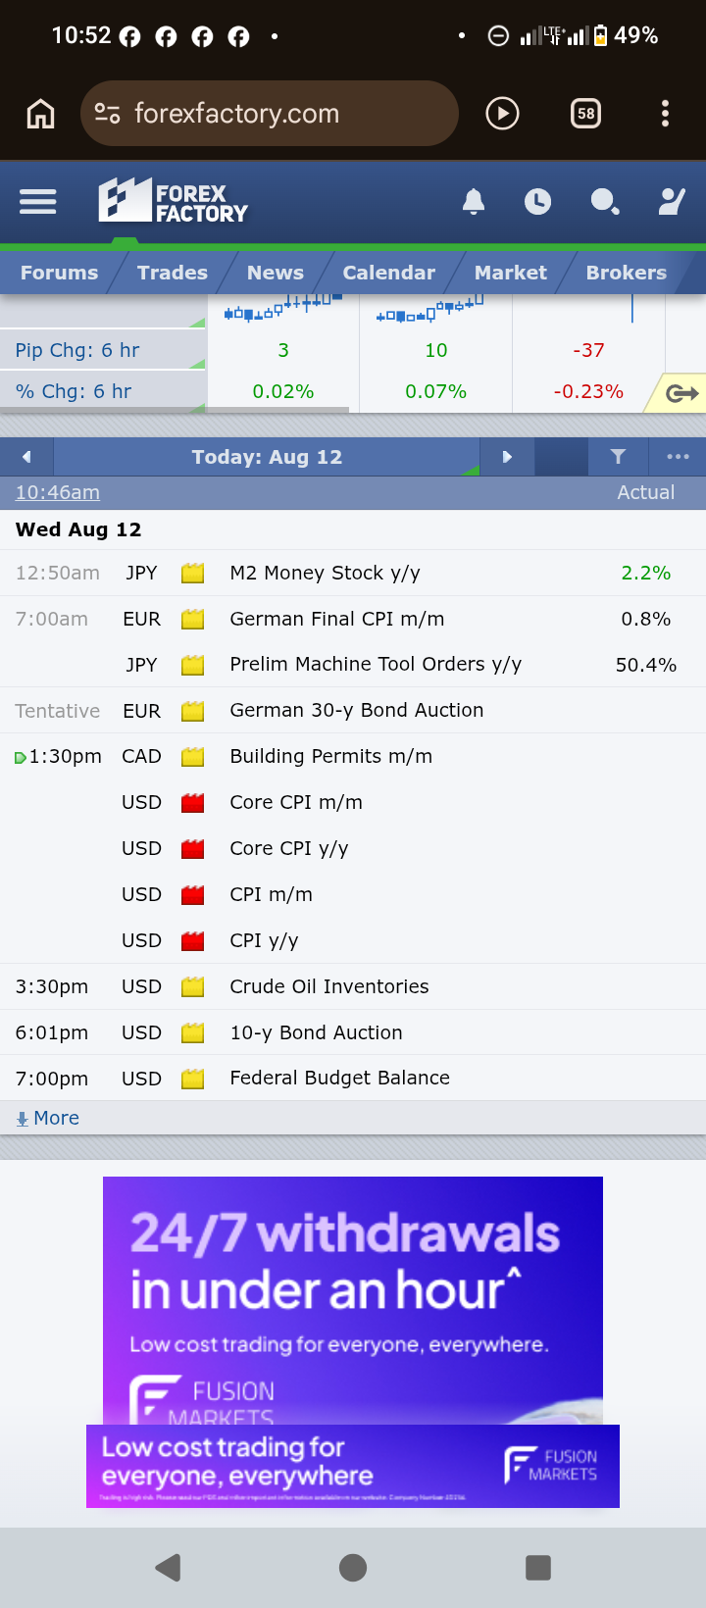The height and width of the screenshot is (1608, 706).
Task: Go to next day with right arrow
Action: coord(507,457)
